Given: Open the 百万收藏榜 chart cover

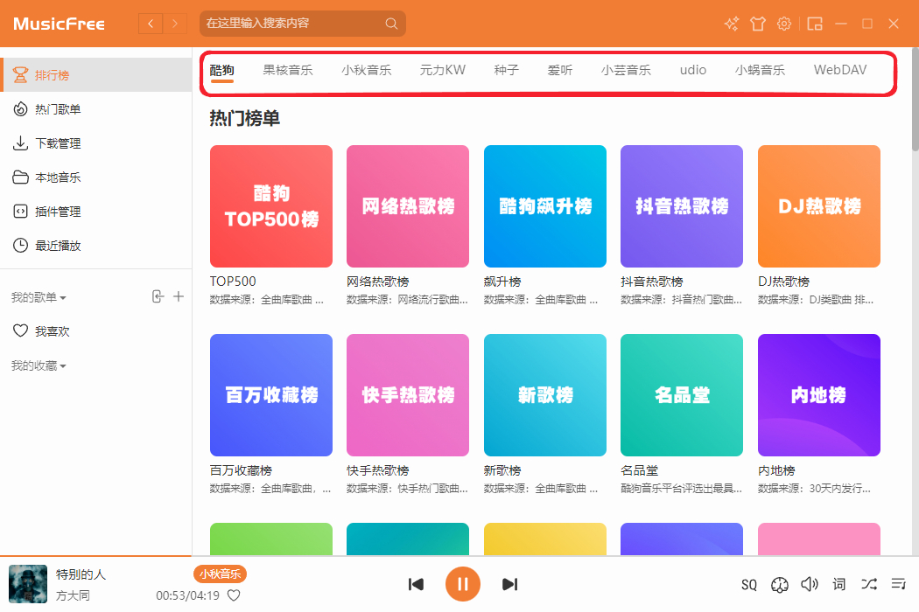Looking at the screenshot, I should [271, 395].
